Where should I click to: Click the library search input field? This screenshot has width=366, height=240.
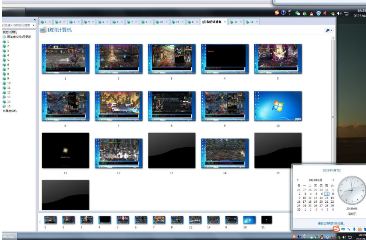16,25
